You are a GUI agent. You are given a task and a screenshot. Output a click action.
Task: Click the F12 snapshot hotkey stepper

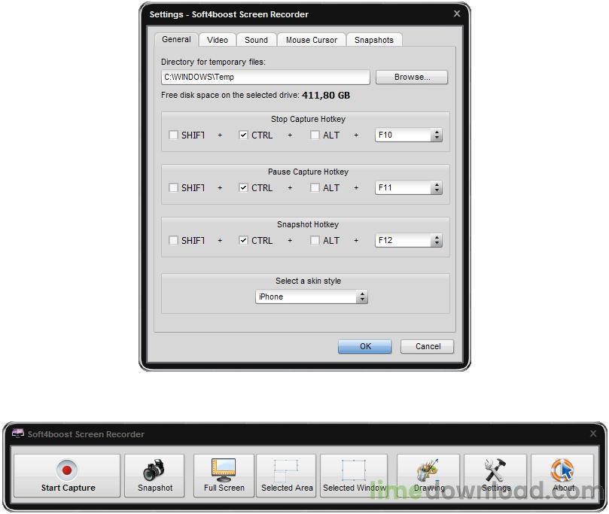tap(437, 241)
